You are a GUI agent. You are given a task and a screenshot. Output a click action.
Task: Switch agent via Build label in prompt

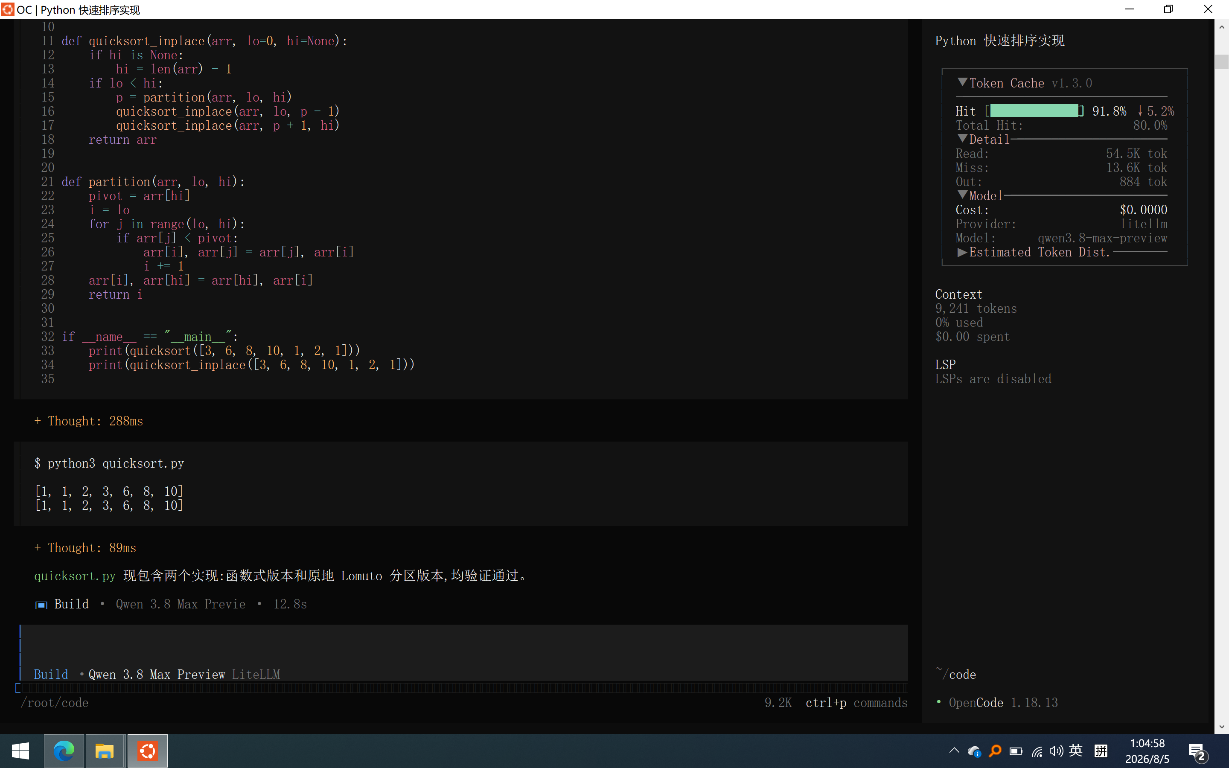pos(51,675)
